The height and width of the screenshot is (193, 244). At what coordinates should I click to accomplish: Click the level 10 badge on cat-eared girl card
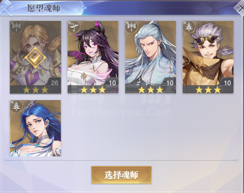coord(112,83)
